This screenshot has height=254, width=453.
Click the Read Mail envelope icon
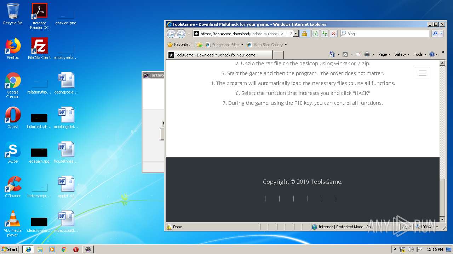click(x=358, y=54)
